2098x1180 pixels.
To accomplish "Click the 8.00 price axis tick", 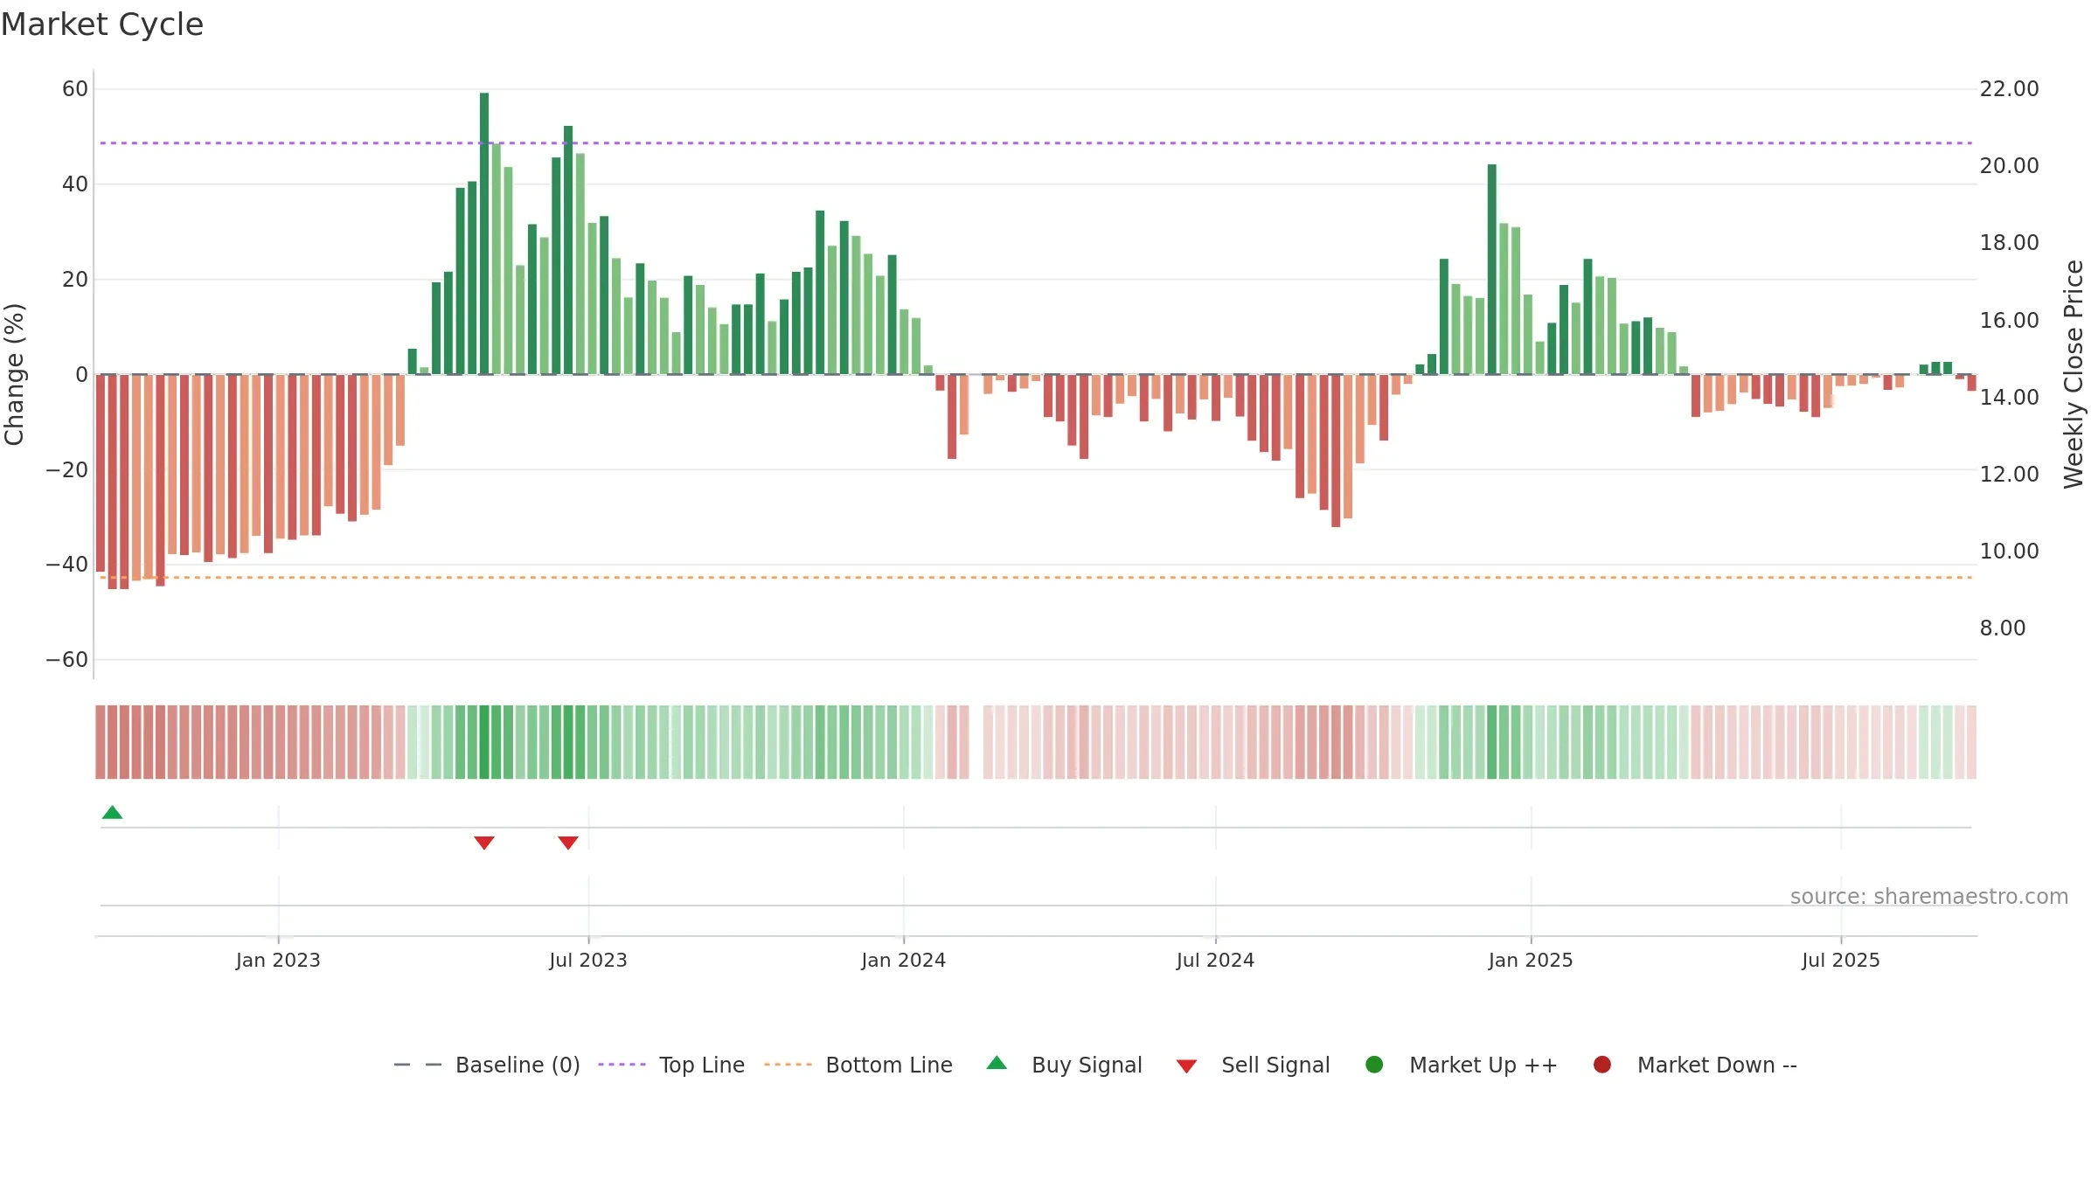I will 2002,628.
